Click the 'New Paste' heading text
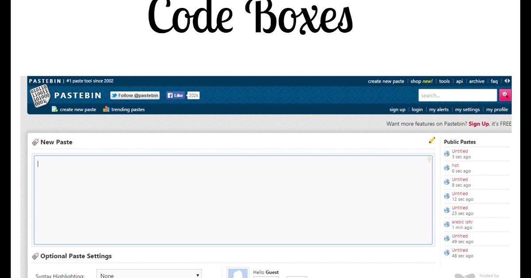The height and width of the screenshot is (278, 531). [x=56, y=142]
